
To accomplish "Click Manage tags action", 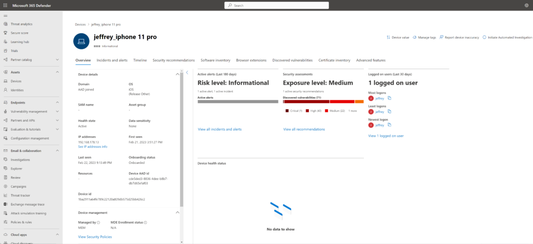I will (x=425, y=38).
